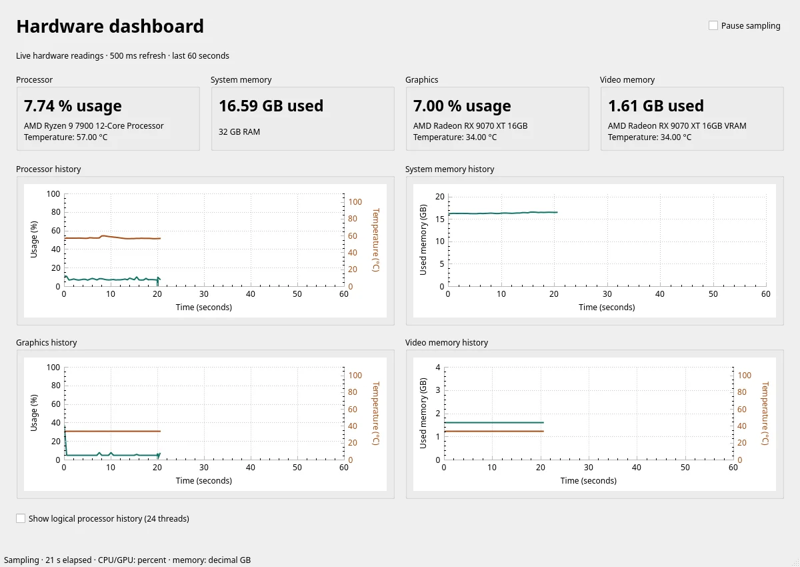
Task: Select "AMD Ryzen 9 7900 12-Core Processor" text
Action: point(94,125)
